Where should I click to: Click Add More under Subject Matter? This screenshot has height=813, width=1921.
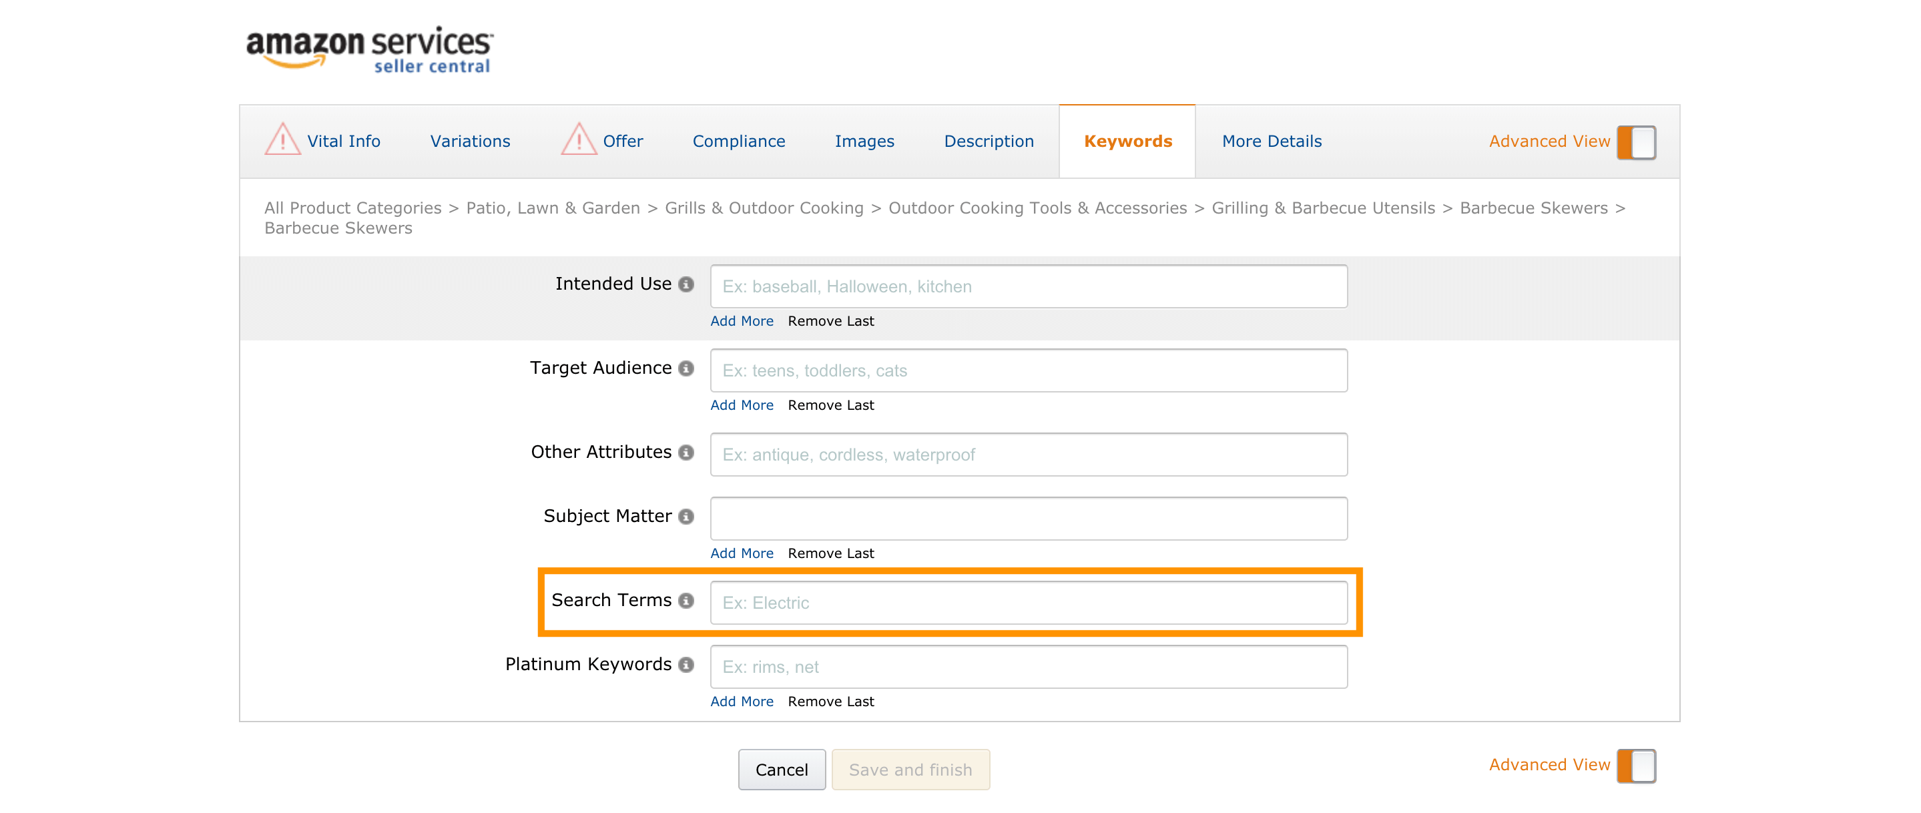tap(742, 553)
